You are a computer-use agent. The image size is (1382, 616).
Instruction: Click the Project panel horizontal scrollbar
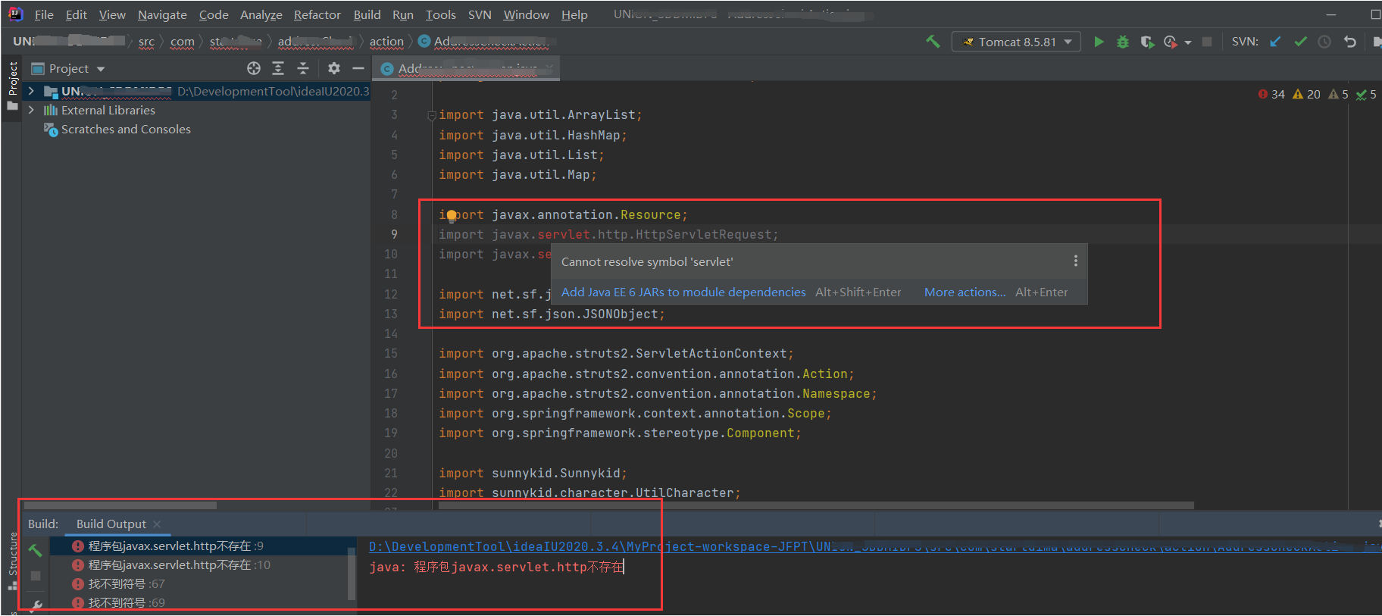click(120, 505)
